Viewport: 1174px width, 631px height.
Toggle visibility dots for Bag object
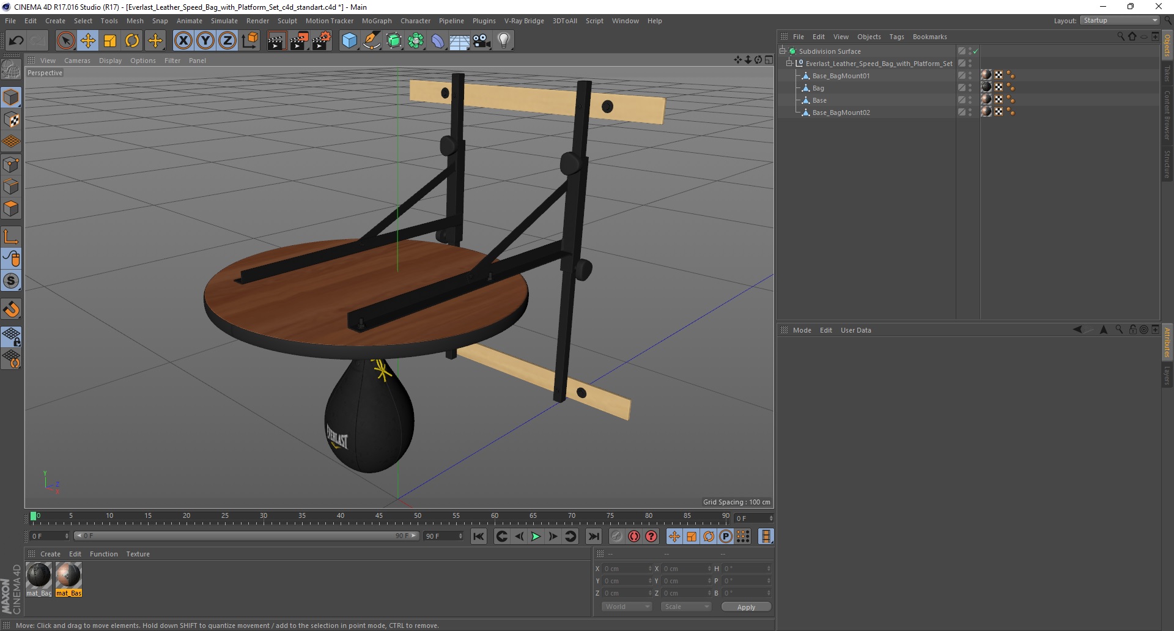(x=970, y=88)
